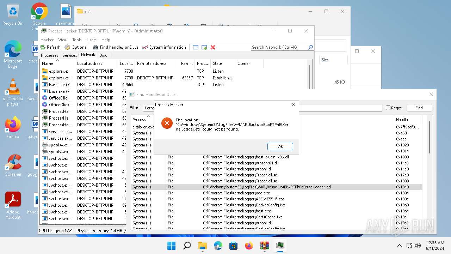Sort by the Name column header
Image resolution: width=451 pixels, height=254 pixels.
point(57,64)
